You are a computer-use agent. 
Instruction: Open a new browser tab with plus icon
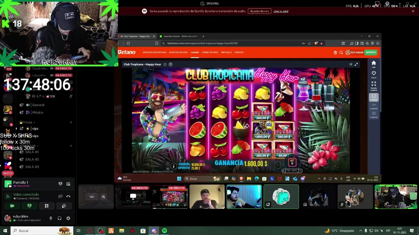coord(203,36)
